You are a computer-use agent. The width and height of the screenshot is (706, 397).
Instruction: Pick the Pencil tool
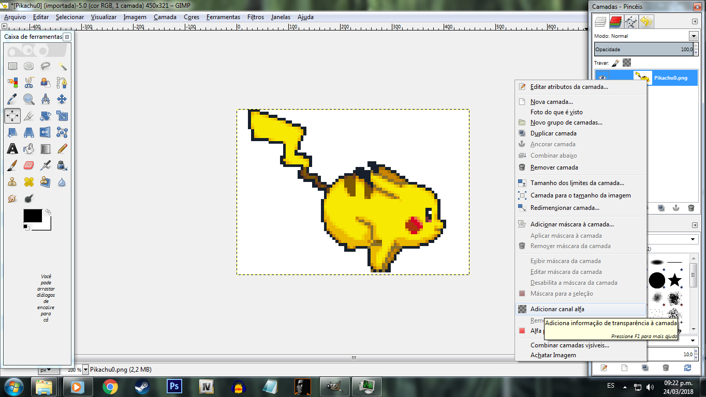pyautogui.click(x=62, y=149)
